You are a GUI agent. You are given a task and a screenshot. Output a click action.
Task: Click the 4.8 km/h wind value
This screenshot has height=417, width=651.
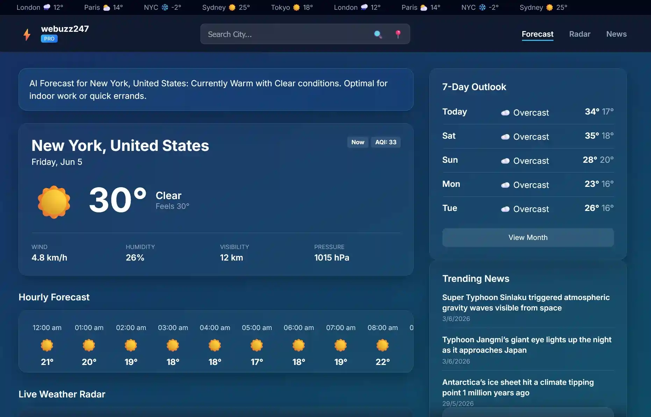(49, 258)
